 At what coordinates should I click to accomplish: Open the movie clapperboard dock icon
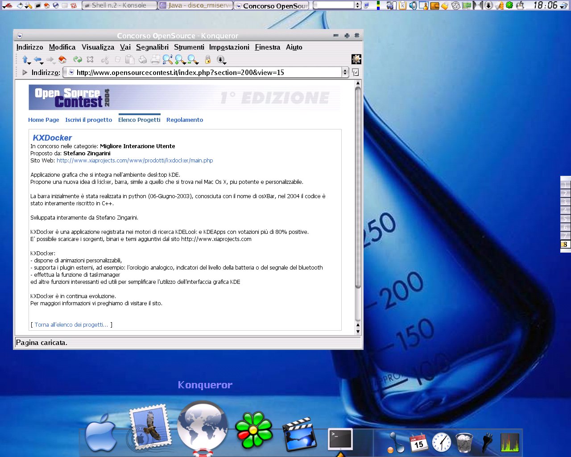pos(300,434)
